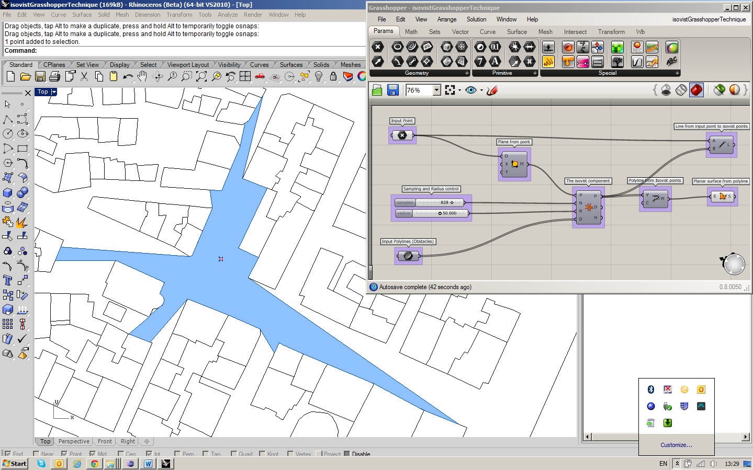Click the 0.1 Number param icon in Primitive
Viewport: 753px width, 470px height.
[x=495, y=47]
